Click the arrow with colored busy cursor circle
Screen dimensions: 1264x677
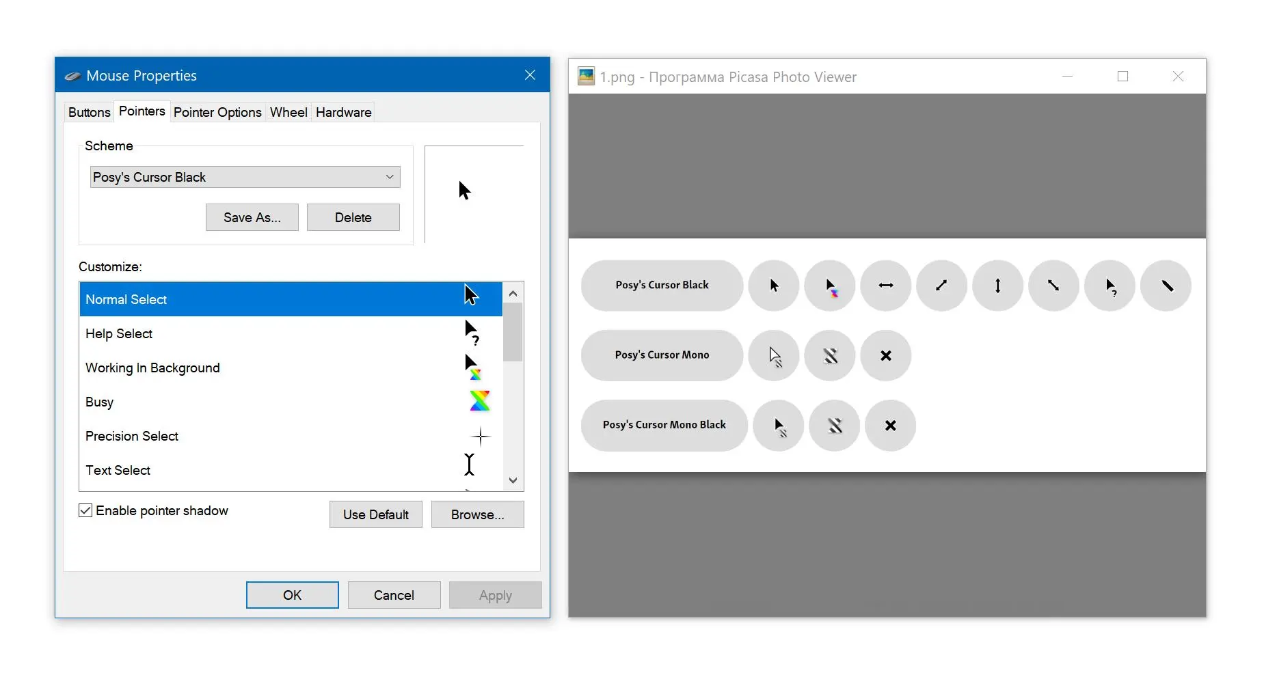coord(830,286)
